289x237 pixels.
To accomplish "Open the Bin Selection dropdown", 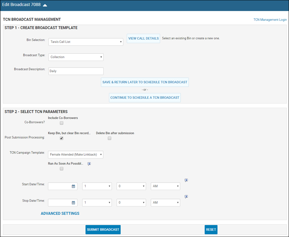I will [x=86, y=42].
